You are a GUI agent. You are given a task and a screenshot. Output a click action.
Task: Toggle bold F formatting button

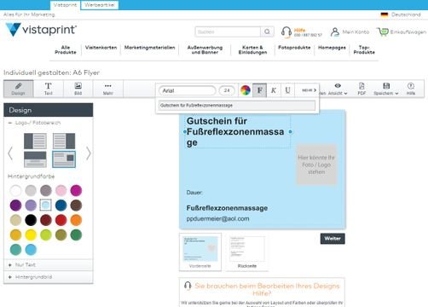pyautogui.click(x=259, y=90)
